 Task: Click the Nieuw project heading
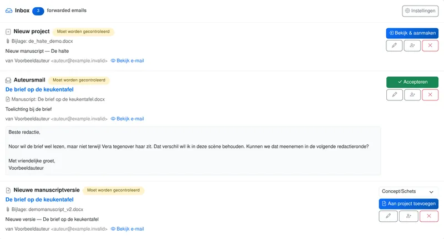pyautogui.click(x=32, y=32)
